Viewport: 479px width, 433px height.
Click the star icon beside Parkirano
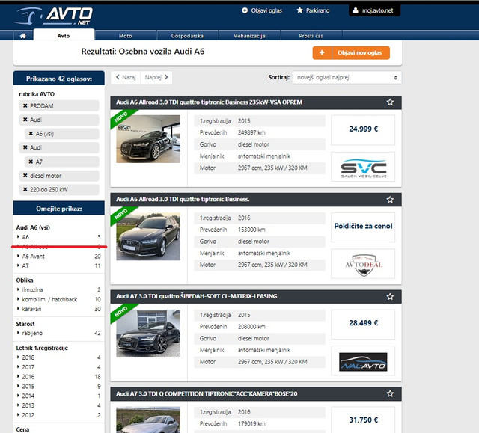[x=299, y=10]
